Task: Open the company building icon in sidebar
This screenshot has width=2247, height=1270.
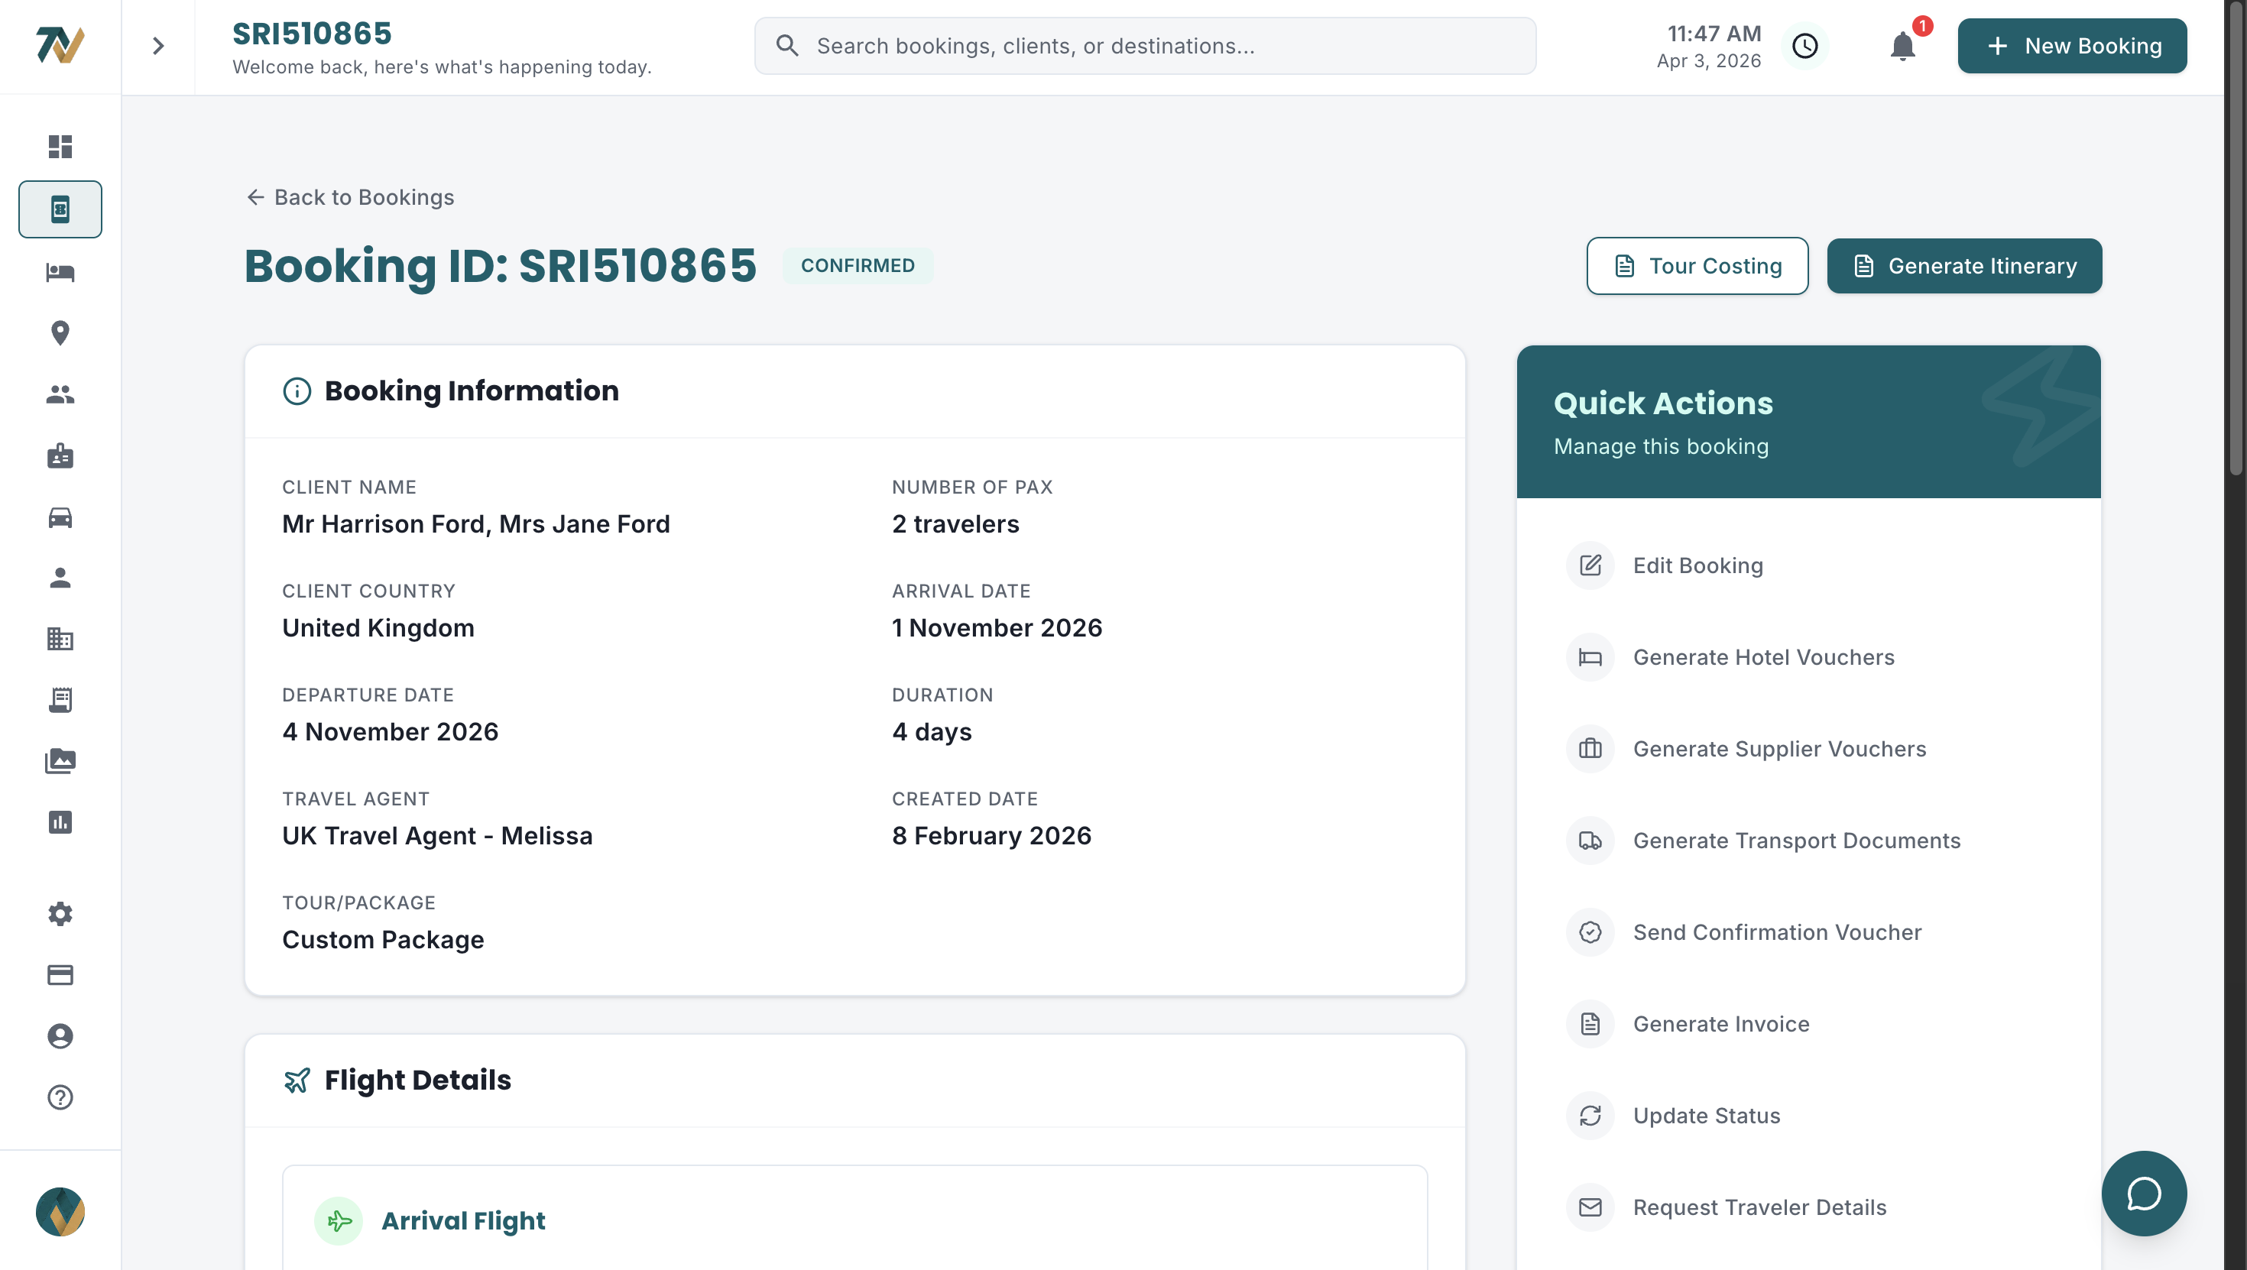Action: [x=60, y=639]
